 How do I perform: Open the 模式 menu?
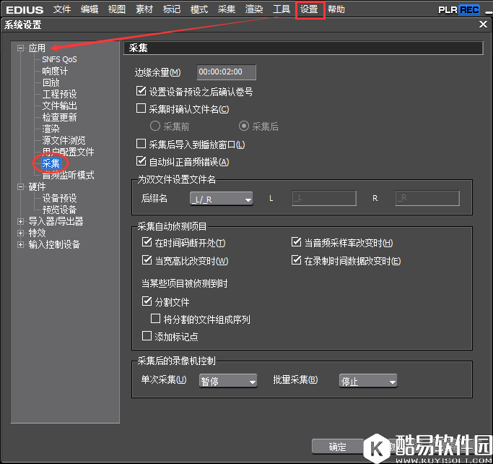[x=199, y=9]
